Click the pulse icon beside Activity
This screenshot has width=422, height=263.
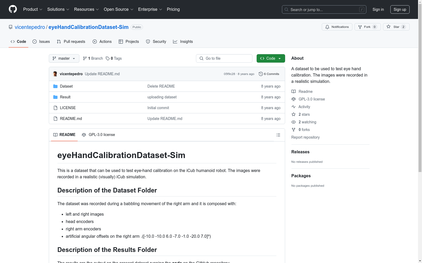click(294, 107)
